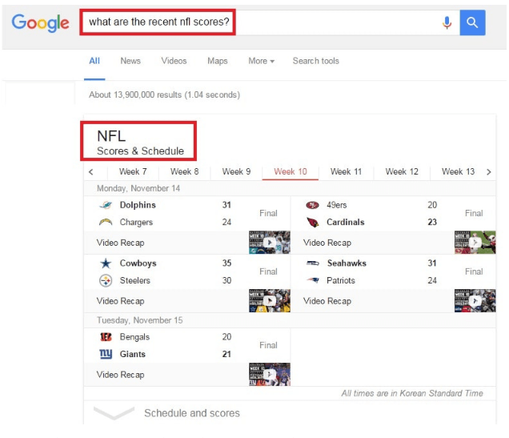The image size is (509, 438).
Task: Play the Seahawks vs Patriots recap thumbnail
Action: 475,300
